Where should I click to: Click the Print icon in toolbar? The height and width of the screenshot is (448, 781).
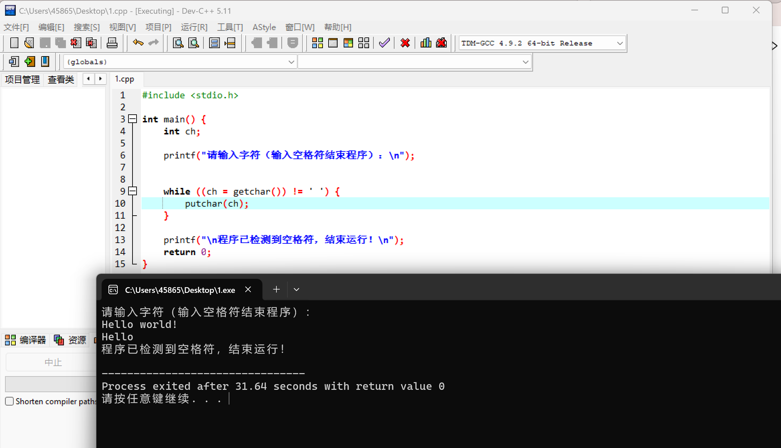pos(112,43)
